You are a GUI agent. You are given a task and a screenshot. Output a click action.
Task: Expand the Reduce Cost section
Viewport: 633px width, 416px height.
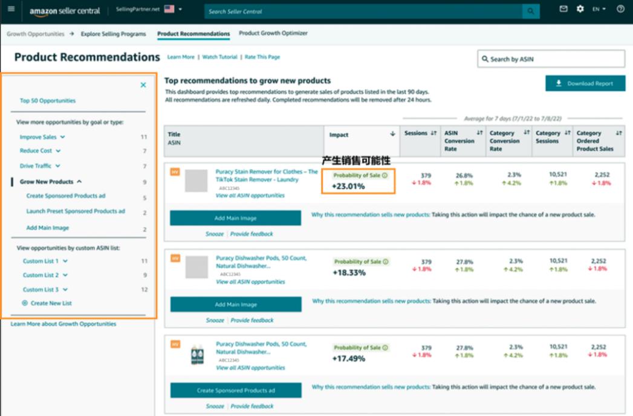tap(40, 151)
